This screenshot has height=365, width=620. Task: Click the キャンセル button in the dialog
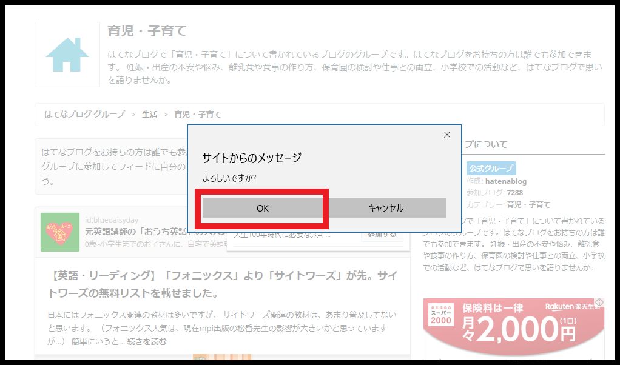pyautogui.click(x=386, y=208)
